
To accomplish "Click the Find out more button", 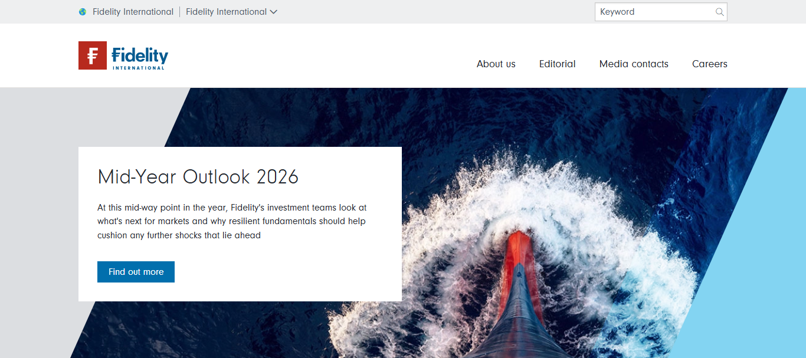I will (x=136, y=272).
